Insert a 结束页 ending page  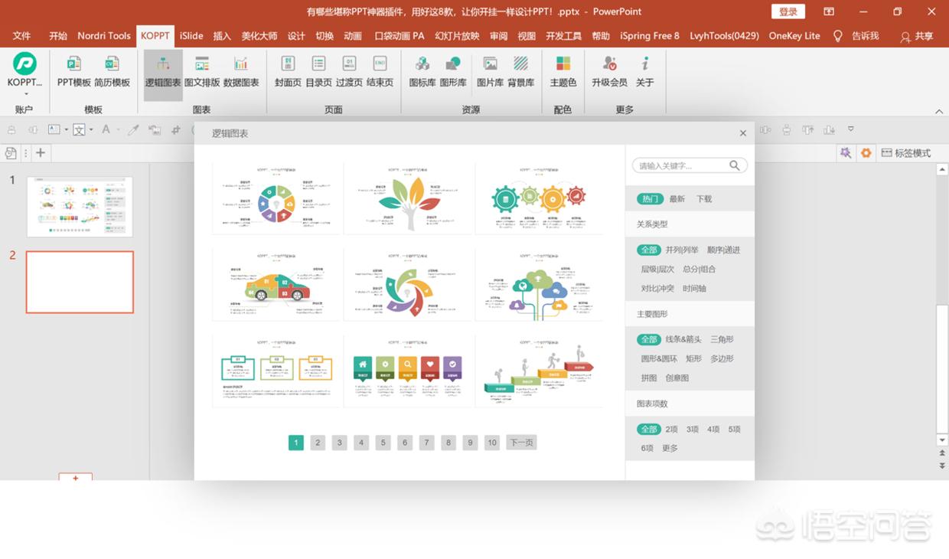[380, 71]
